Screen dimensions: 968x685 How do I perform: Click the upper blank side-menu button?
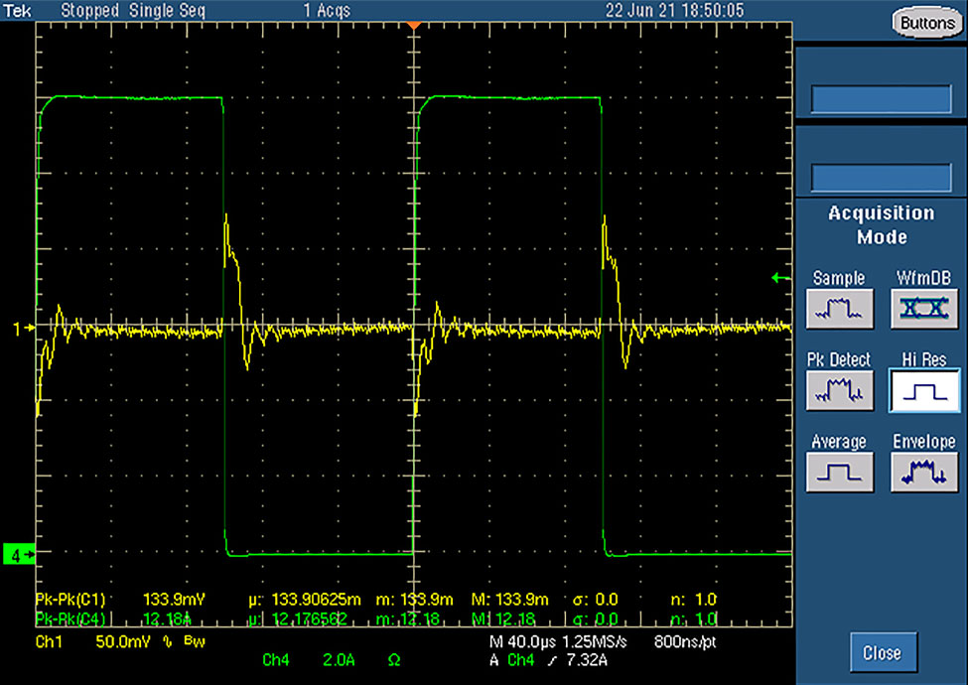[x=881, y=99]
